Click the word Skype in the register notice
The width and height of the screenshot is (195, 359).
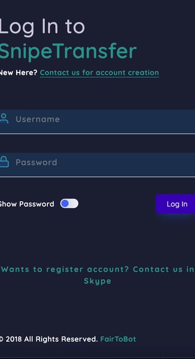[98, 281]
